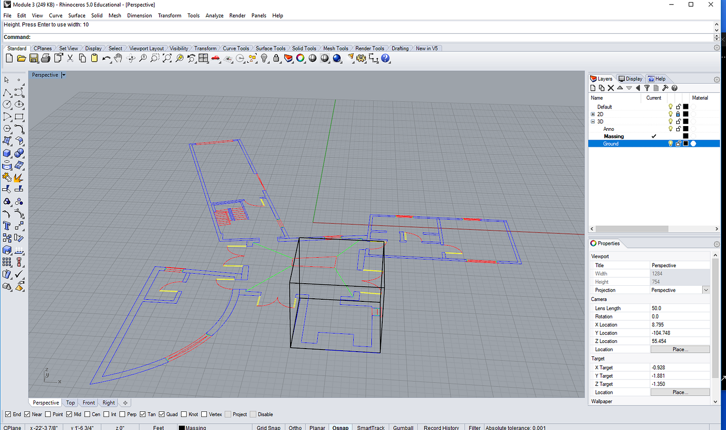Toggle visibility lightbulb of Default layer
Viewport: 726px width, 430px height.
point(671,107)
